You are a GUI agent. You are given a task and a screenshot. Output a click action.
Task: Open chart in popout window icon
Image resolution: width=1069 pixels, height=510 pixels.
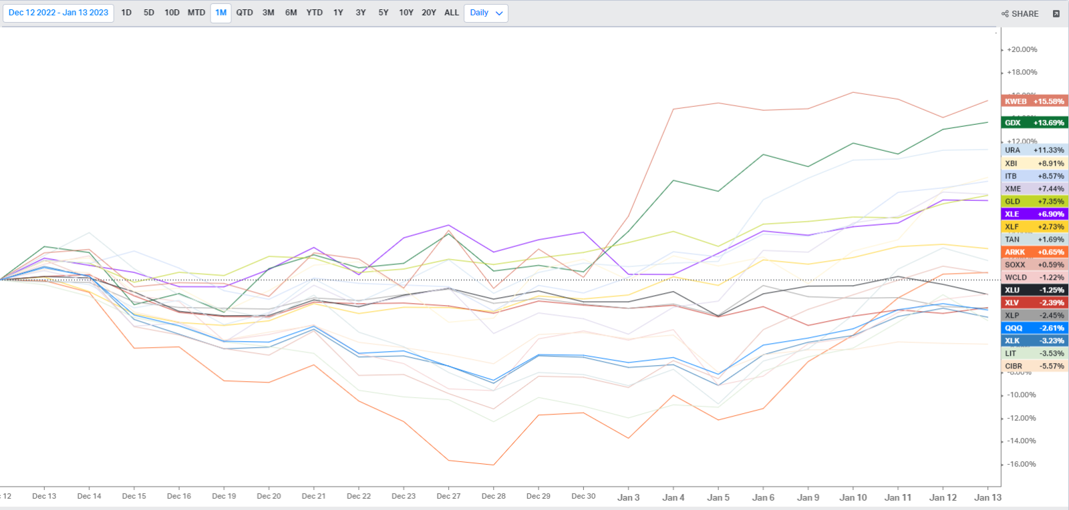click(1056, 13)
